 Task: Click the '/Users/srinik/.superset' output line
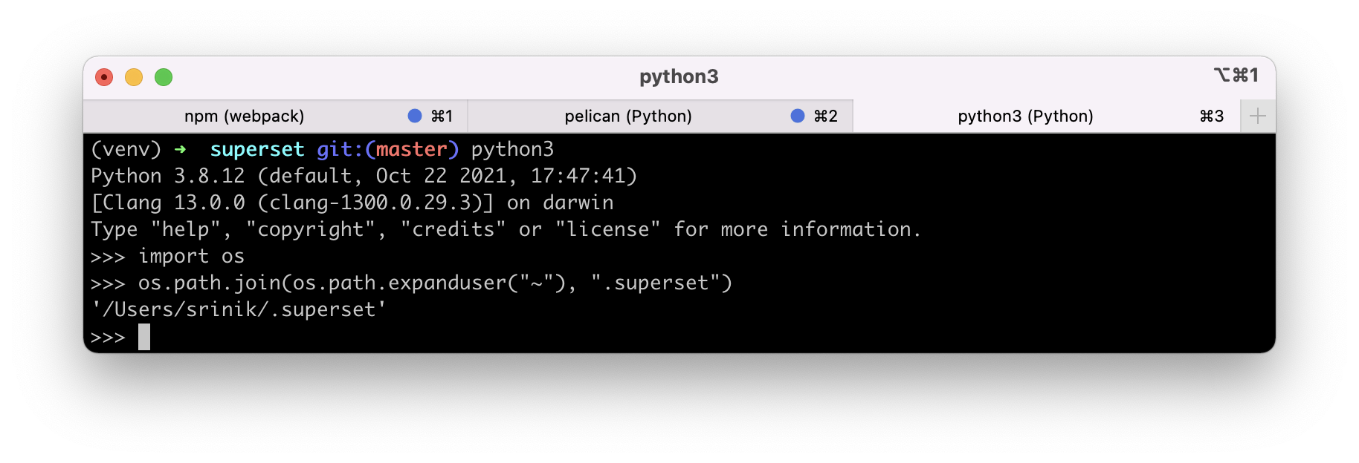[238, 309]
